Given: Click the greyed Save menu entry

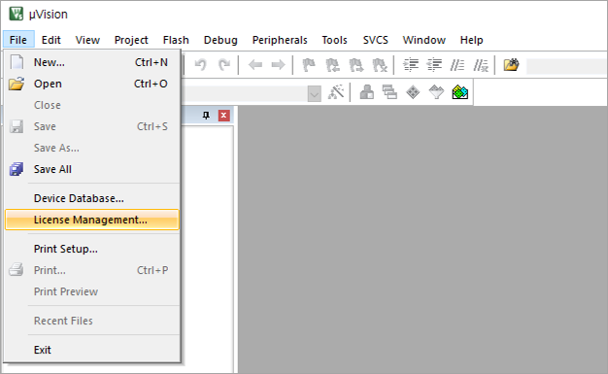Looking at the screenshot, I should point(92,126).
